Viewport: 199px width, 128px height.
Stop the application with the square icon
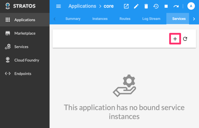166,6
